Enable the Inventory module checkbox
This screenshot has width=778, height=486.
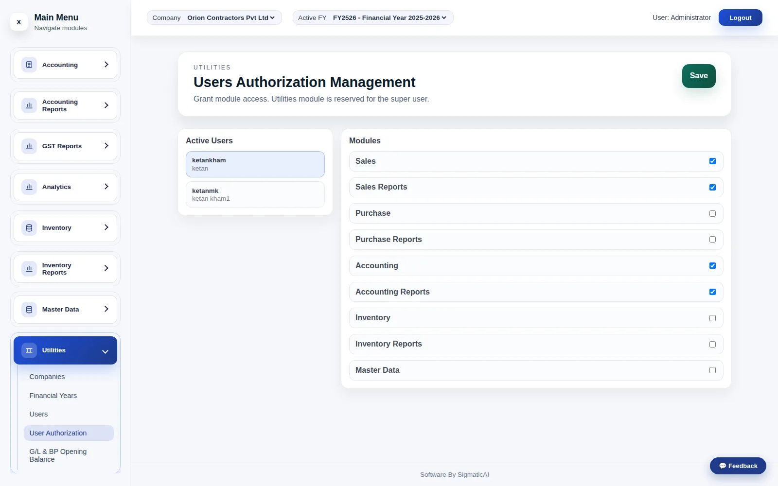(712, 318)
